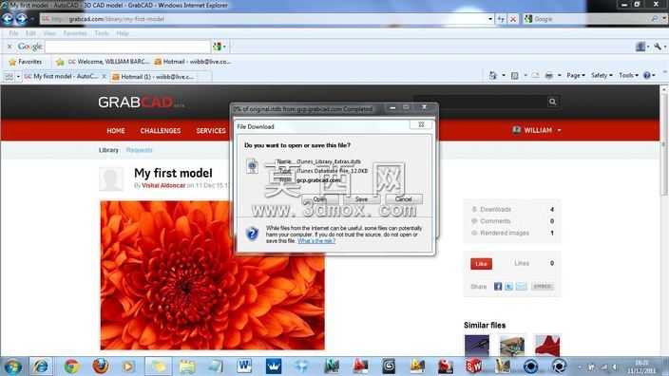This screenshot has height=376, width=669.
Task: Select the My first model browser tab
Action: 65,76
